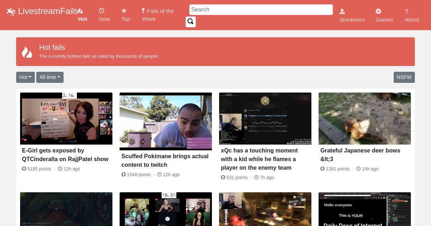Open the multi-webcam 18m 37s thumbnail
This screenshot has height=226, width=431.
point(166,209)
